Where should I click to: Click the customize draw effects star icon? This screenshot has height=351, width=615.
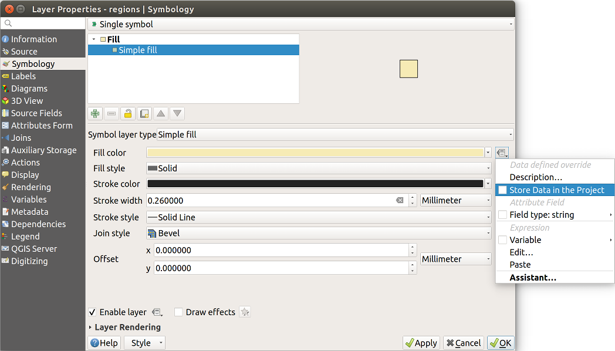[245, 312]
